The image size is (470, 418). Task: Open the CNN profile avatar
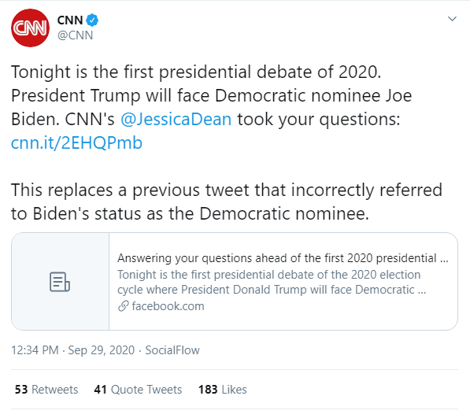(30, 28)
